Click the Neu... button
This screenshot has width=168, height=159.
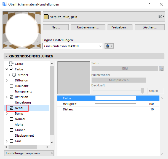(x=56, y=27)
